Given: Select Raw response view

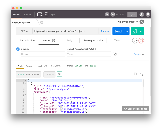Looking at the screenshot, I should click(28, 74).
